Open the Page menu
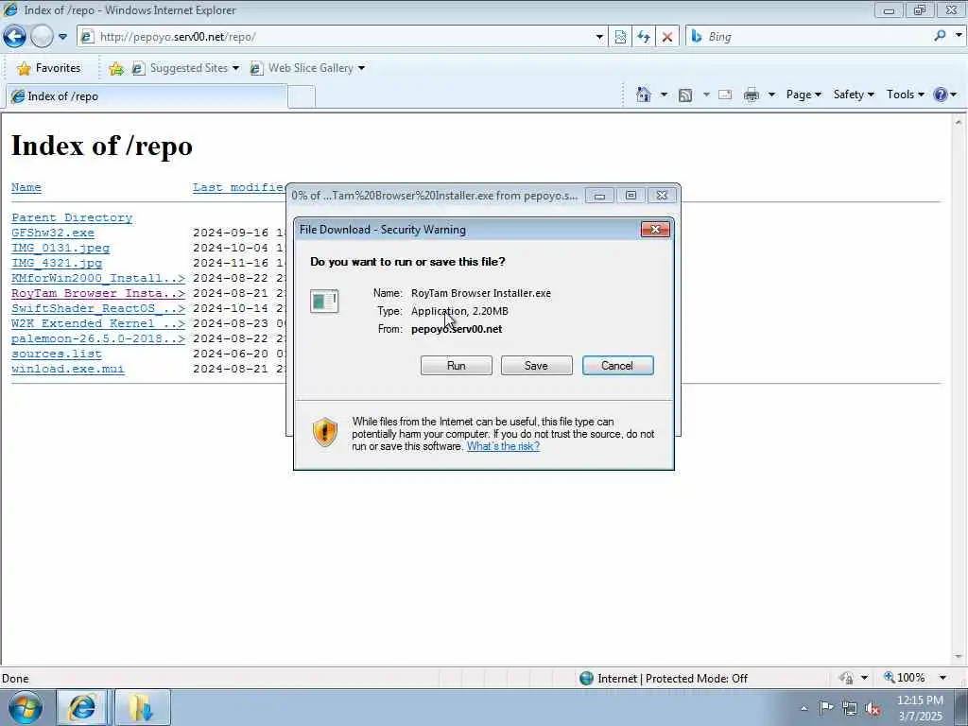This screenshot has height=726, width=968. point(804,95)
